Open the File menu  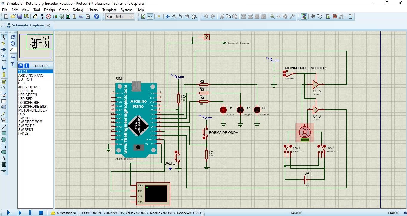pyautogui.click(x=5, y=10)
